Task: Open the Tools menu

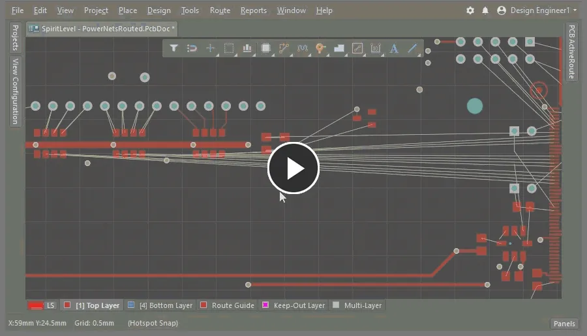Action: (x=190, y=10)
